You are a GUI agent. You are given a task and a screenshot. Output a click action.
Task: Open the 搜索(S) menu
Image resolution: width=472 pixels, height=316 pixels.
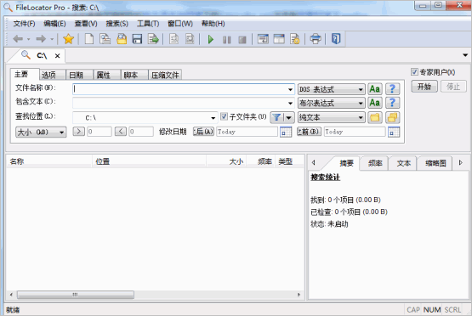(x=117, y=24)
